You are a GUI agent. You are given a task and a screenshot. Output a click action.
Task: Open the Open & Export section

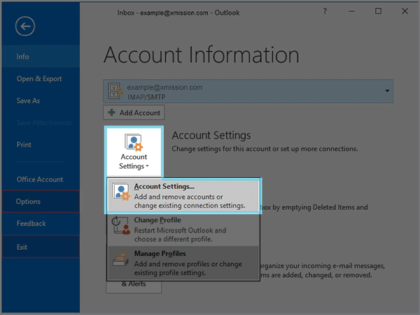click(x=41, y=78)
